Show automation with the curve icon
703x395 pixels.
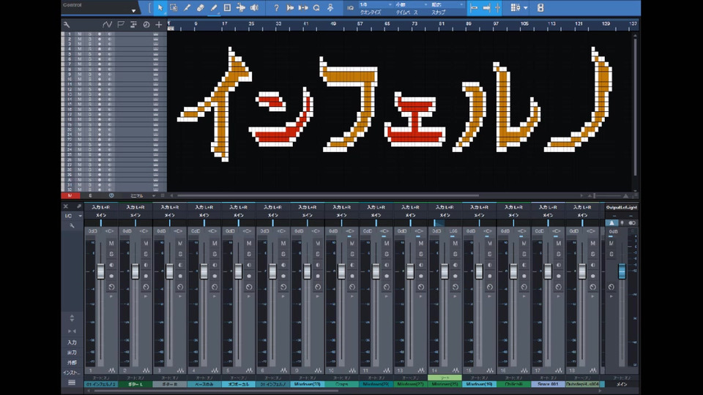click(x=107, y=25)
